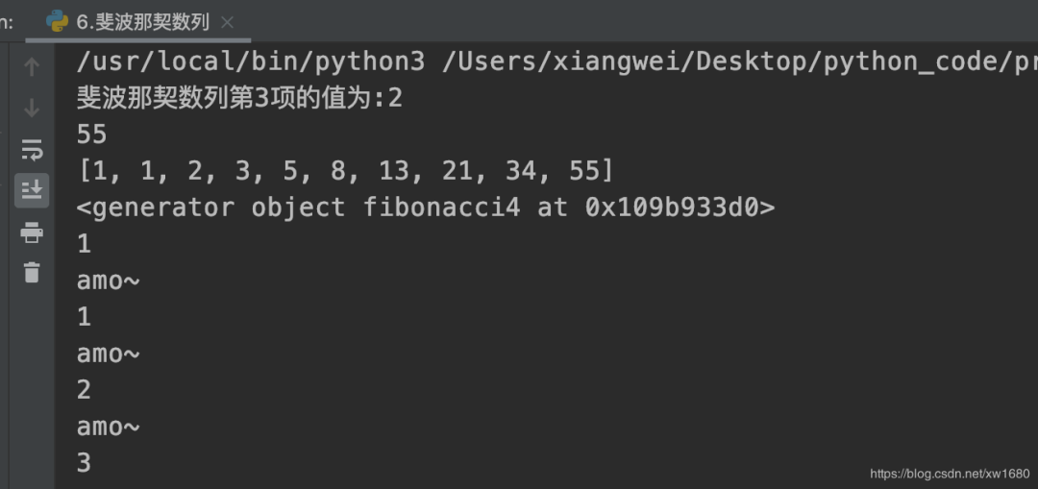
Task: Click the last amo~ output line
Action: tap(108, 427)
